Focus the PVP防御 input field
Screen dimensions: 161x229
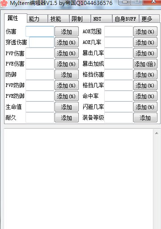click(40, 85)
